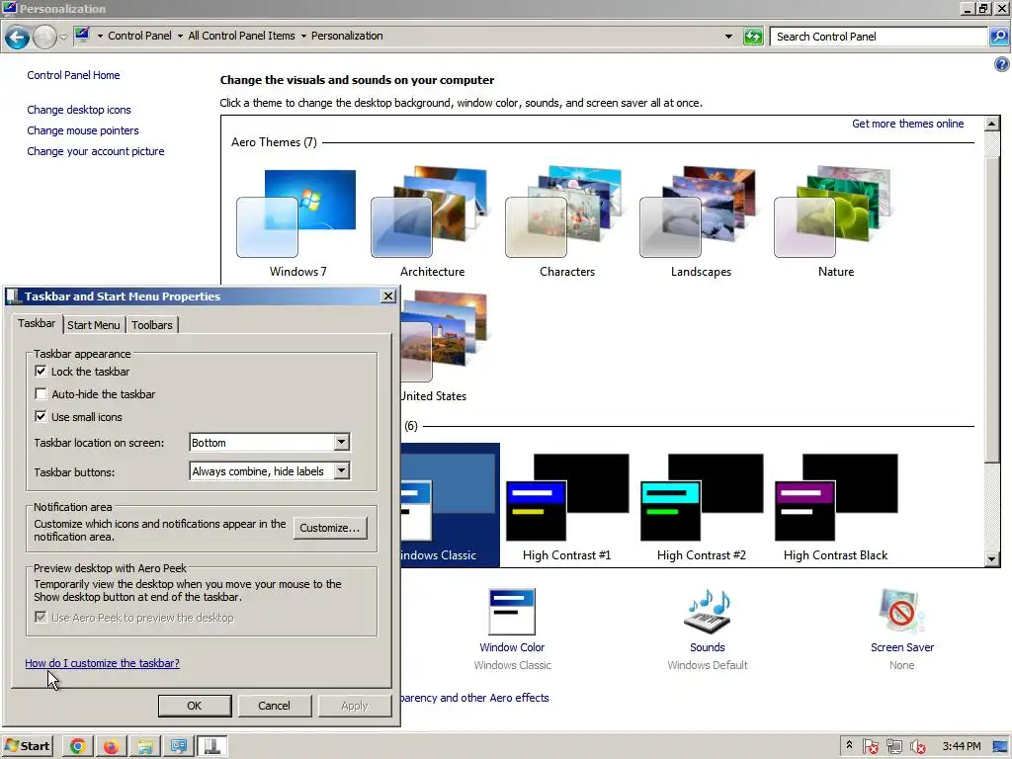
Task: Click the Show desktop tray icon
Action: [1000, 747]
